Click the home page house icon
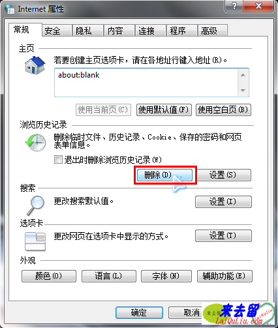This screenshot has width=278, height=328. point(35,65)
